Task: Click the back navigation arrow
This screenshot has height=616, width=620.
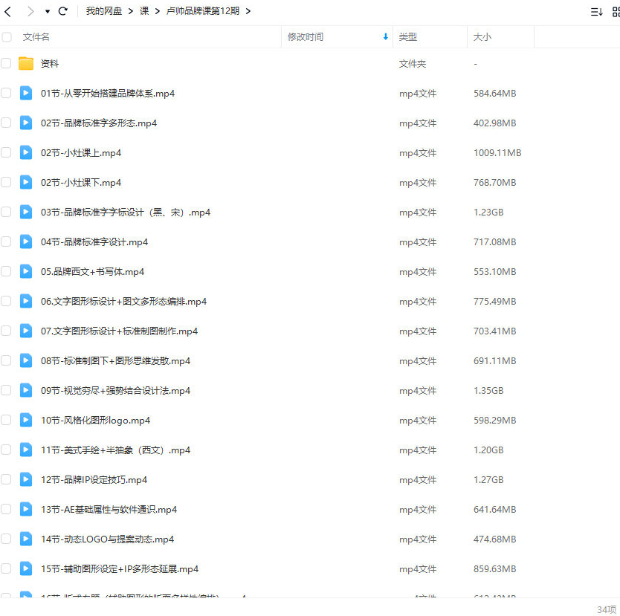Action: click(x=9, y=11)
